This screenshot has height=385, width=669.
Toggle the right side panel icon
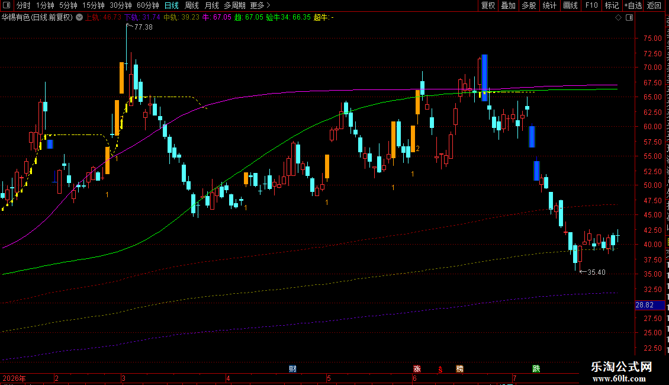pyautogui.click(x=629, y=18)
